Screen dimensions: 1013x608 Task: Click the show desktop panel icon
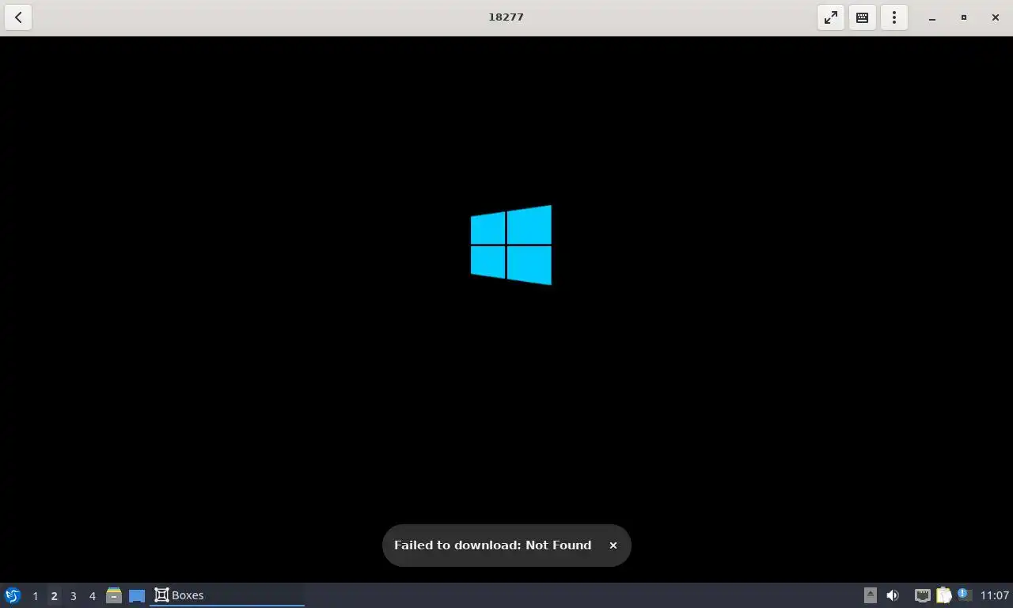(x=137, y=595)
